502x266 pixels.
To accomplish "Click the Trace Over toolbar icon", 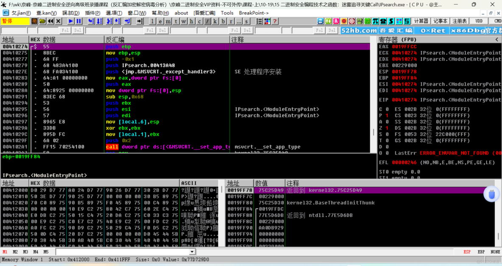I will click(117, 22).
